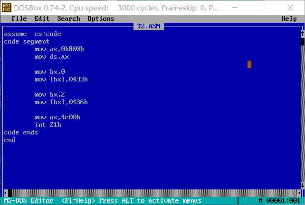Click the vertical scrollbar thumb

[303, 42]
